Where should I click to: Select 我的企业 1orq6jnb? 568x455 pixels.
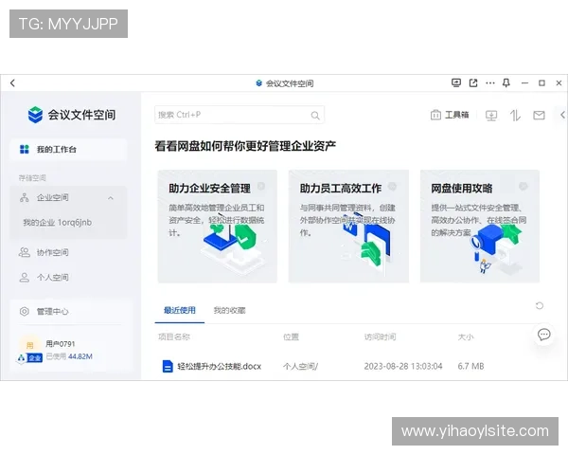coord(57,223)
